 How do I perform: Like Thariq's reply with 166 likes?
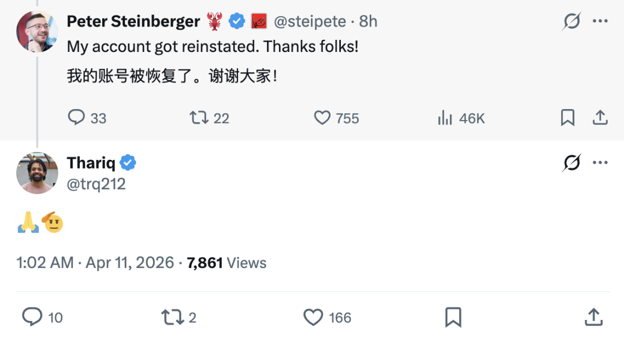click(x=313, y=317)
